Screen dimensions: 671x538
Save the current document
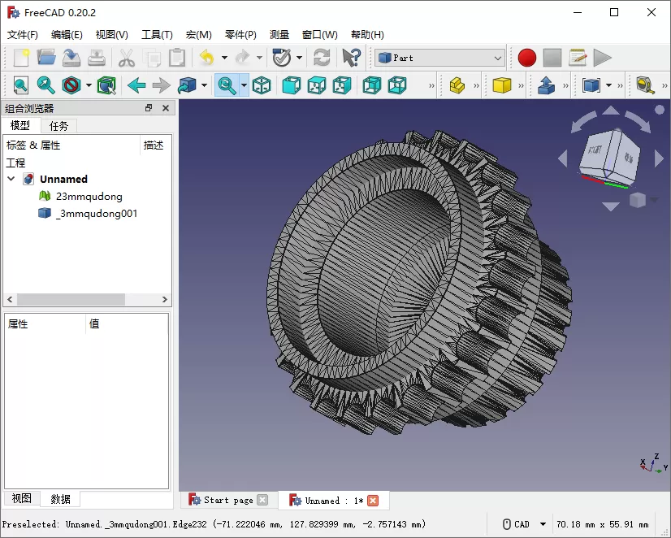click(x=71, y=57)
